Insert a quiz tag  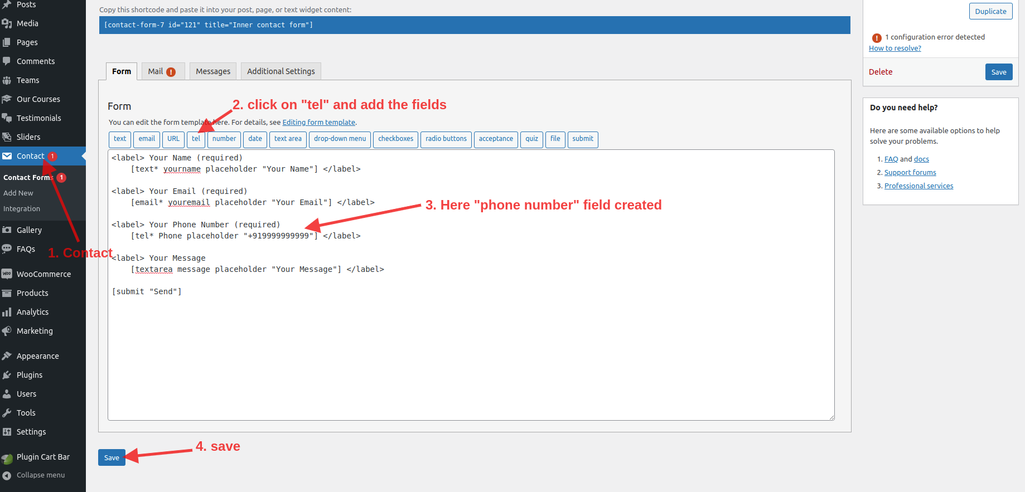click(531, 139)
